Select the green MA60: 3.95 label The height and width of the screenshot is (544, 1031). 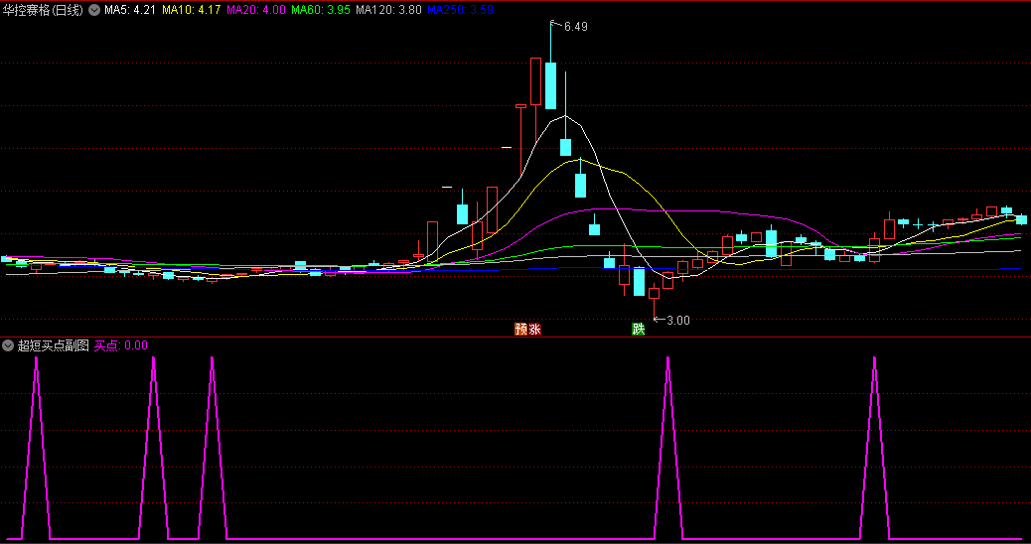click(321, 9)
